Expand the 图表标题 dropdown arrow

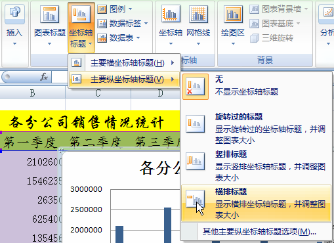coord(49,43)
